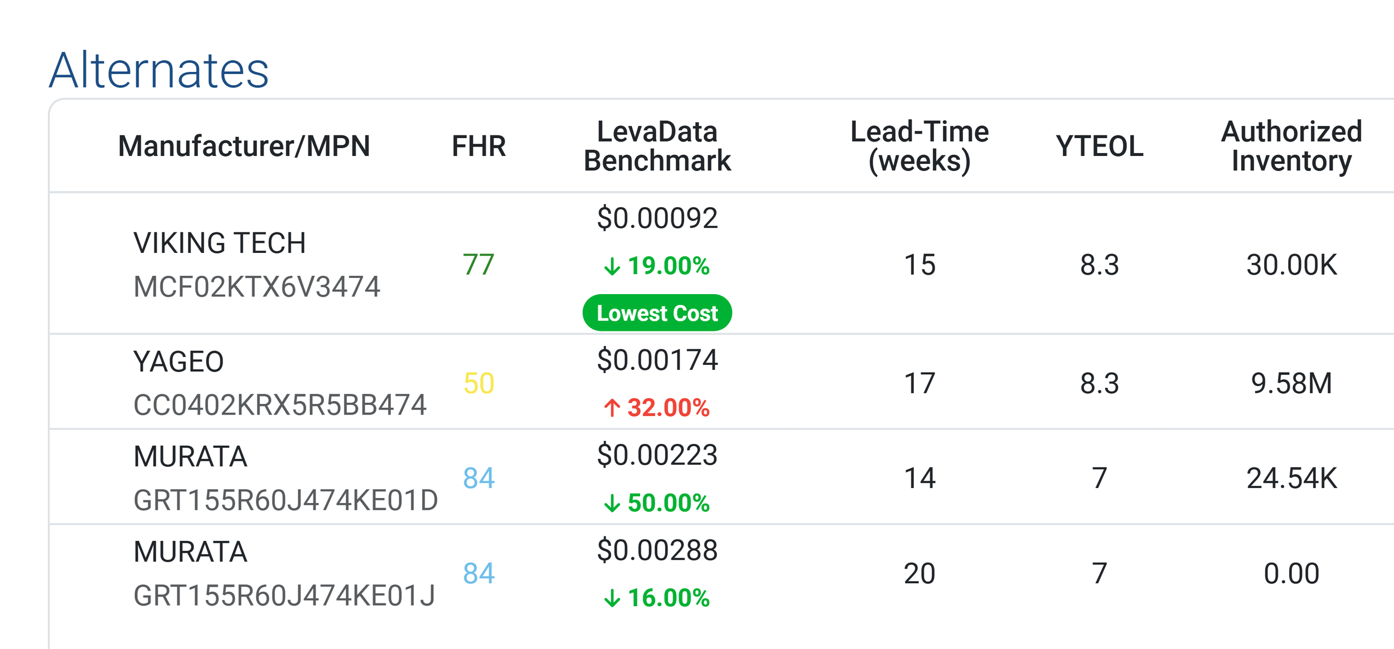Click the down arrow beside 50.00%
1394x649 pixels.
[x=612, y=503]
